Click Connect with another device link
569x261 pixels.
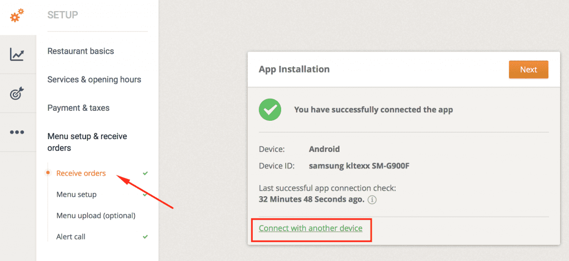coord(311,228)
